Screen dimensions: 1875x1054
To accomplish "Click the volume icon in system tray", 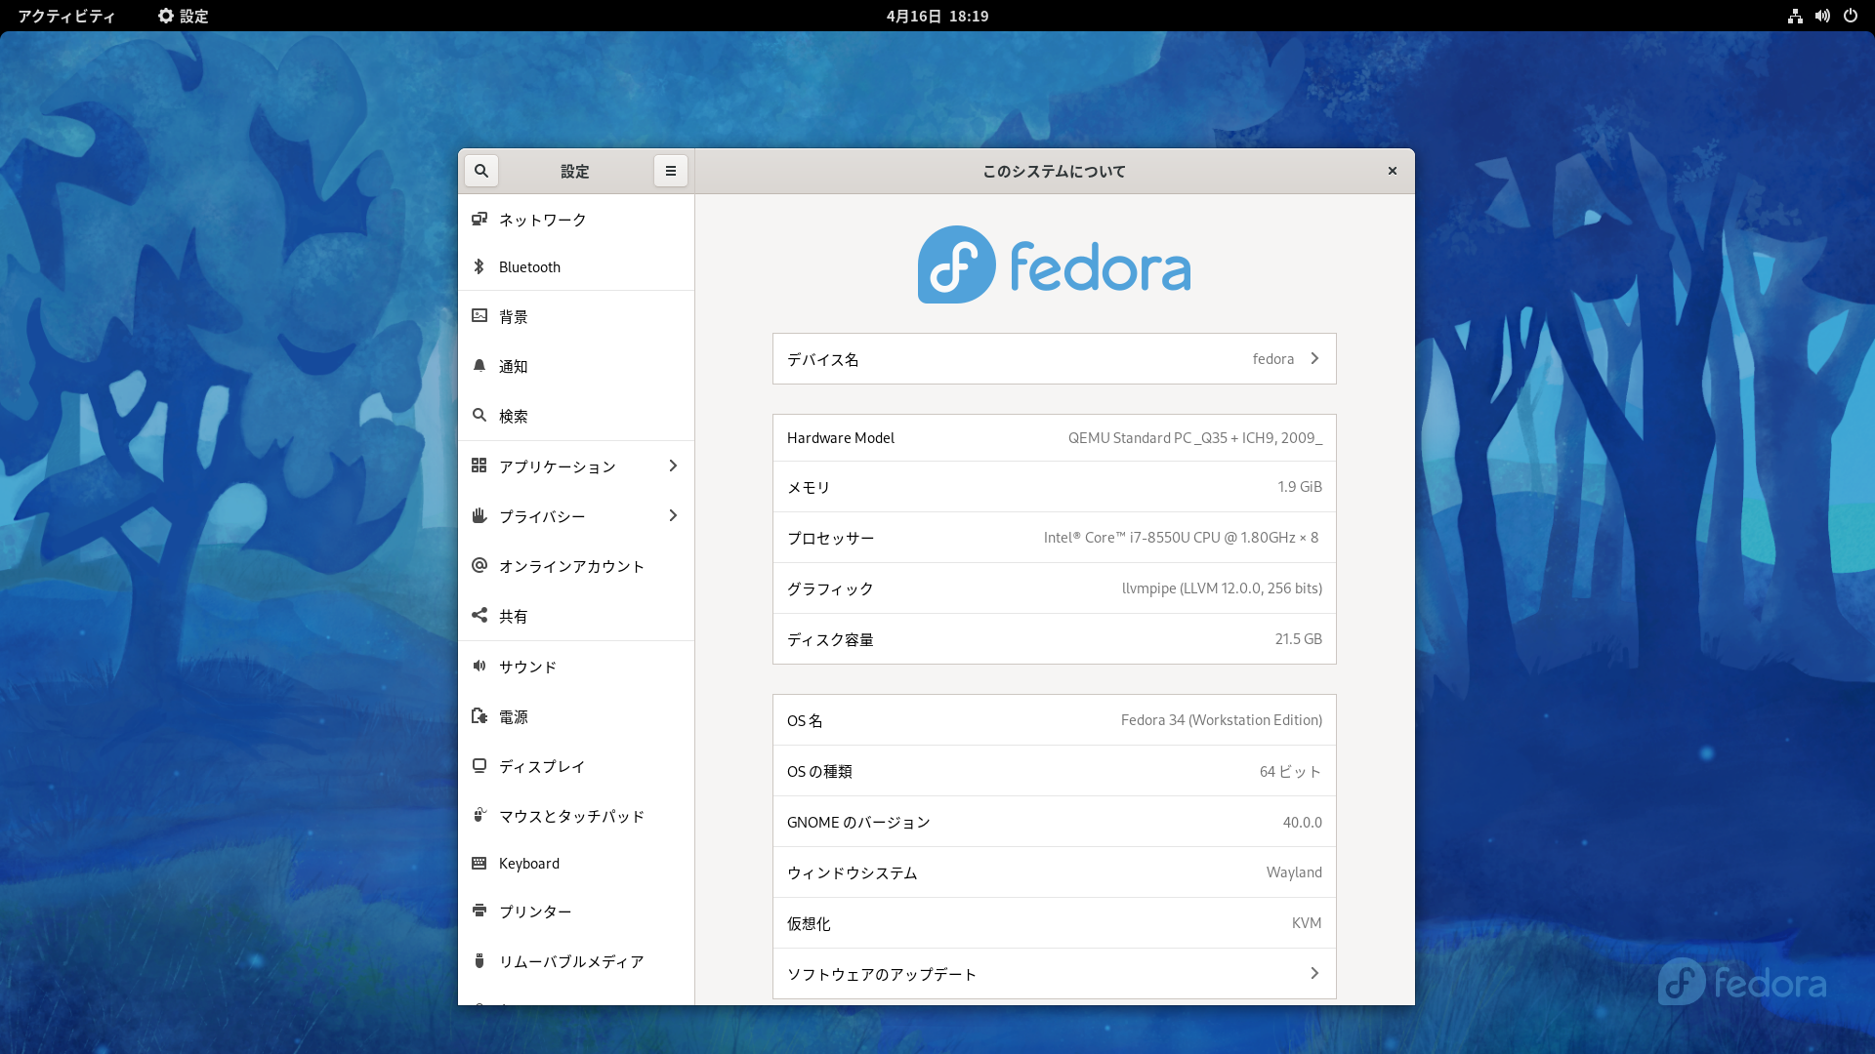I will 1822,16.
